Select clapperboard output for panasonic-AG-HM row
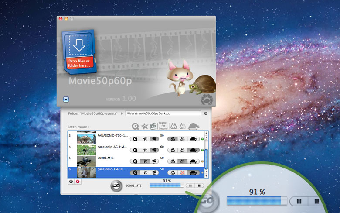Screen dimensions: 340x213 point(154,150)
